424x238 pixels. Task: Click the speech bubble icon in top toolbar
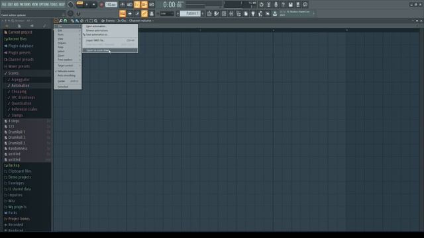(305, 5)
